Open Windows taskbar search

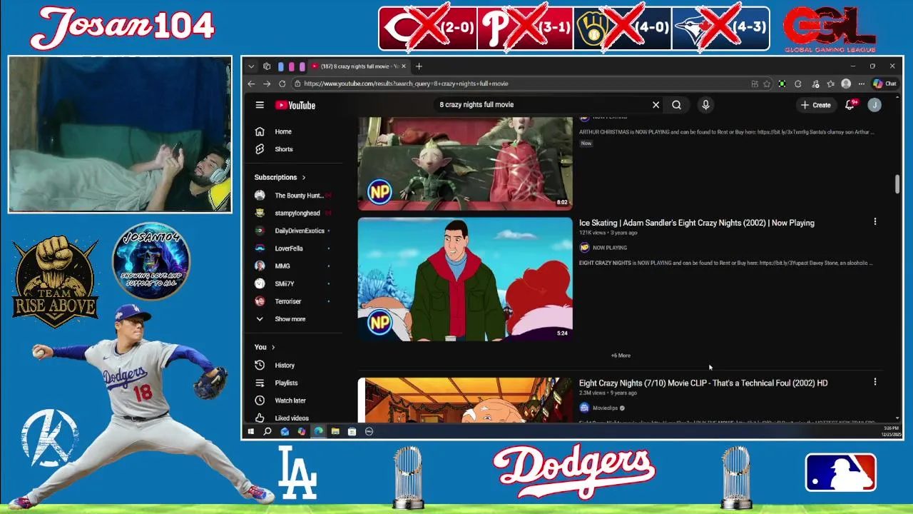pos(267,431)
